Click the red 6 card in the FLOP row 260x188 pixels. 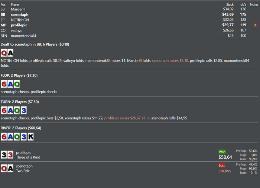pyautogui.click(x=4, y=84)
